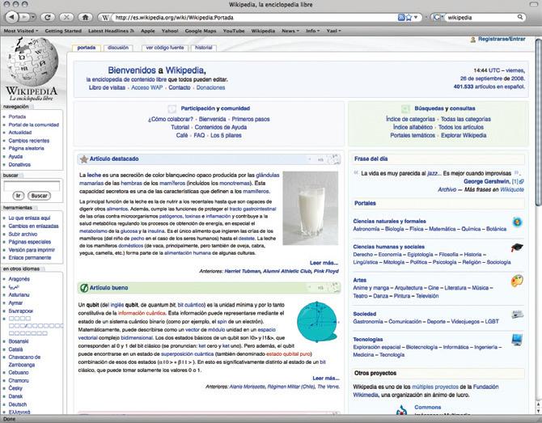Click the star icon of Artículo destacado
Screen dimensions: 542x423
(83, 159)
